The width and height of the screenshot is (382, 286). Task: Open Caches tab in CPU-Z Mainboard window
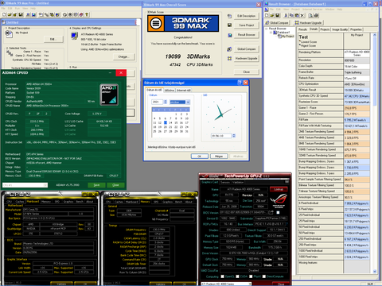point(20,202)
